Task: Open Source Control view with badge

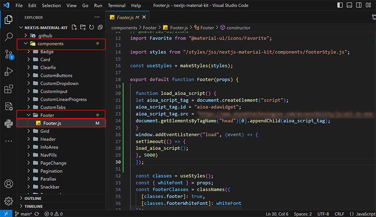Action: (x=9, y=55)
